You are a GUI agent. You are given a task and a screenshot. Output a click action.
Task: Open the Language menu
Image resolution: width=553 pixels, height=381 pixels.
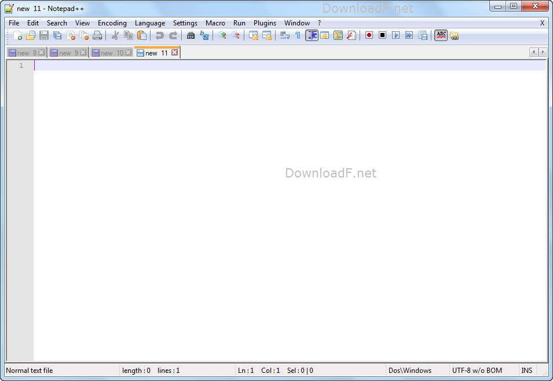[x=150, y=23]
